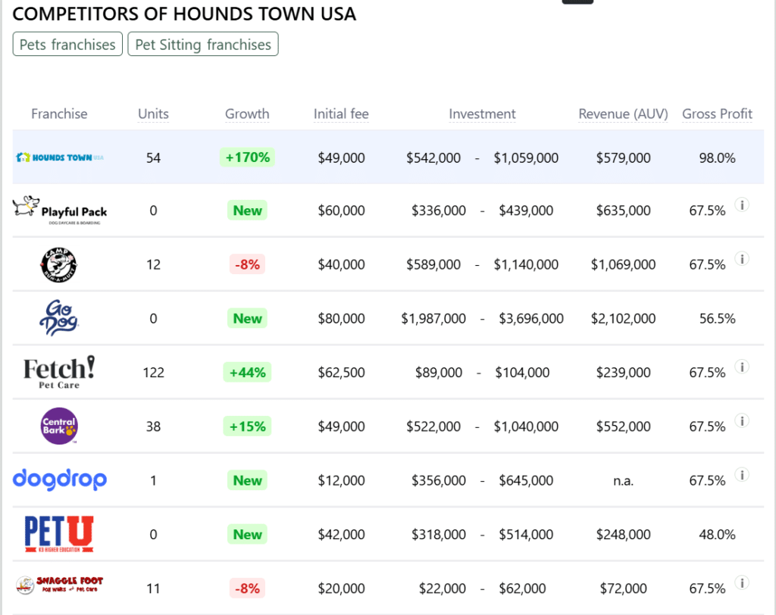The height and width of the screenshot is (615, 776).
Task: Select the $579,000 revenue value
Action: [623, 158]
